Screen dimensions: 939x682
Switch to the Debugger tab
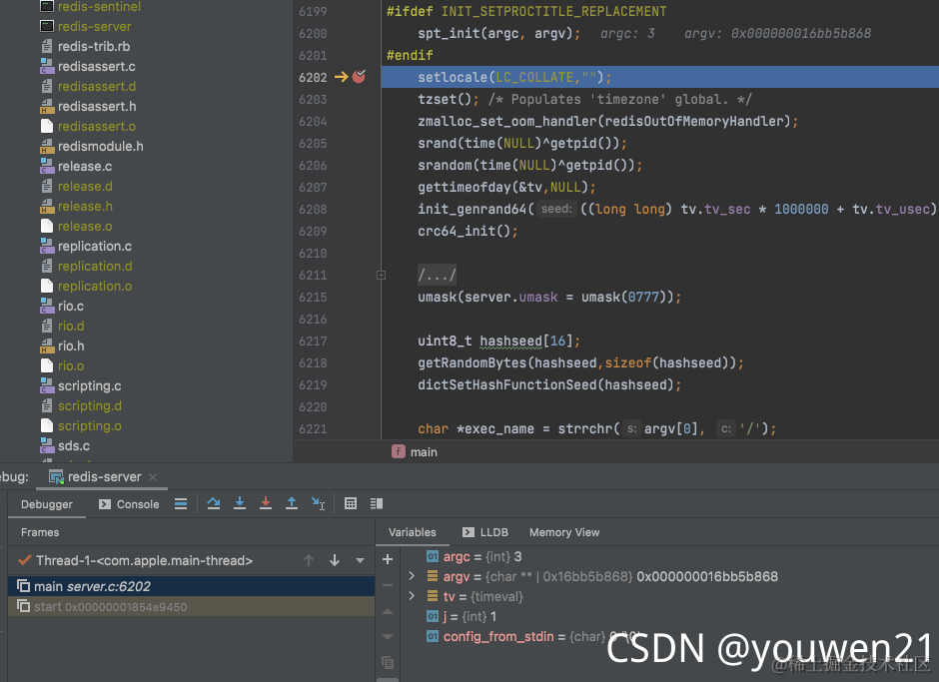47,504
